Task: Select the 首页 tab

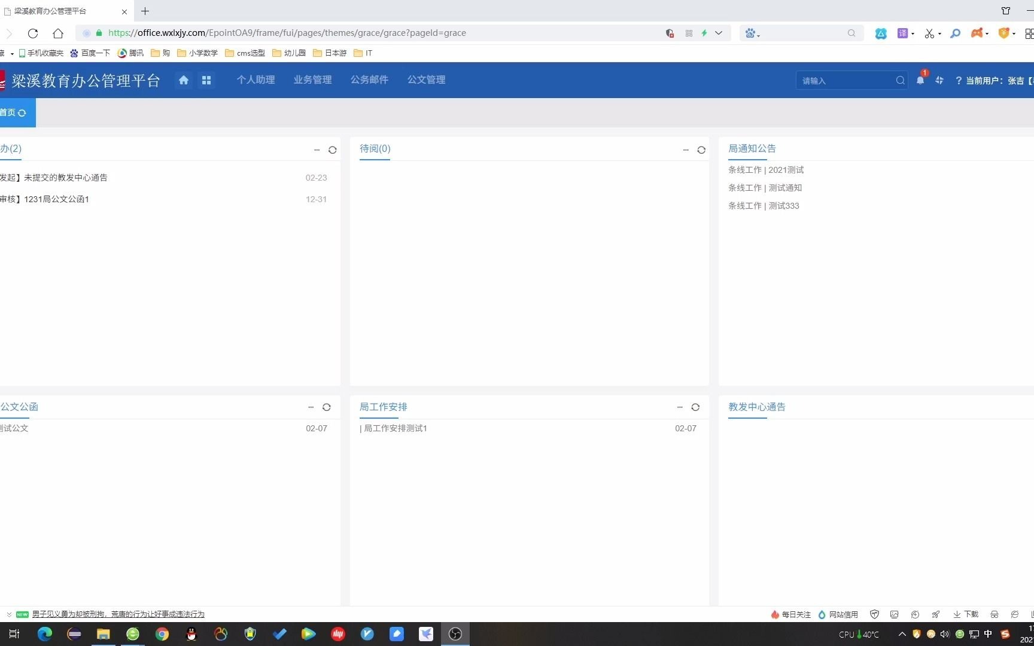Action: click(17, 113)
